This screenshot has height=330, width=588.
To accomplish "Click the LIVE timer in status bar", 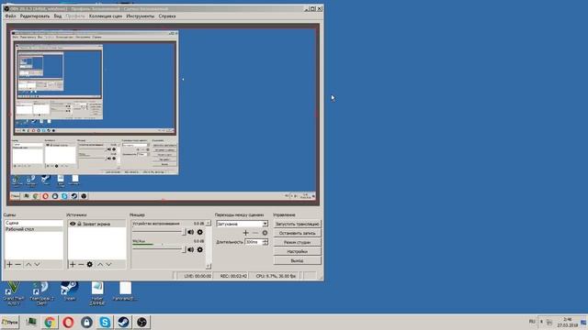I will pos(198,276).
